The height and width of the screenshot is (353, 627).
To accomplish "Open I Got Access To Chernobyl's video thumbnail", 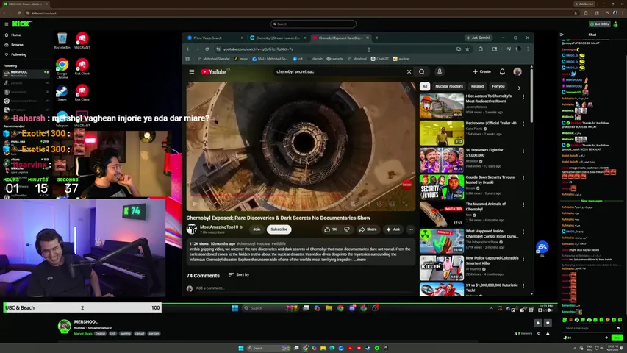I will pyautogui.click(x=442, y=106).
